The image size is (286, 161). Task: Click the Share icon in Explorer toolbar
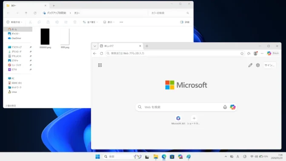coord(66,22)
